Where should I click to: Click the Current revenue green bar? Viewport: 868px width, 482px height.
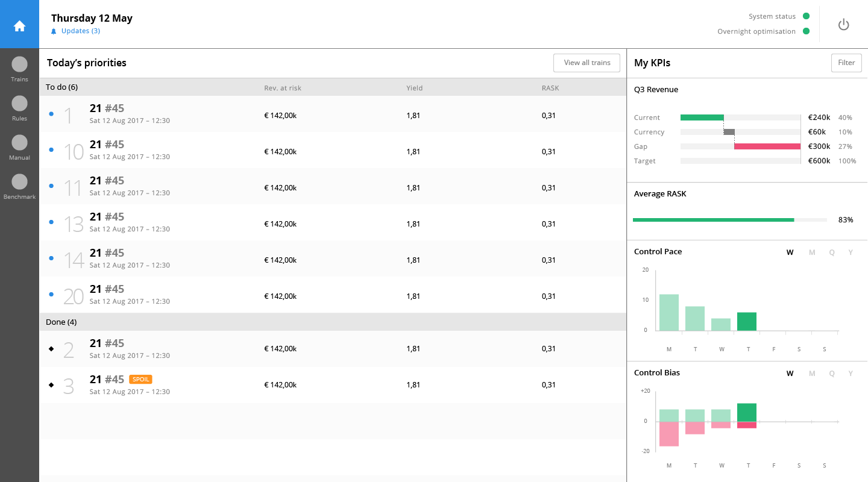tap(702, 117)
